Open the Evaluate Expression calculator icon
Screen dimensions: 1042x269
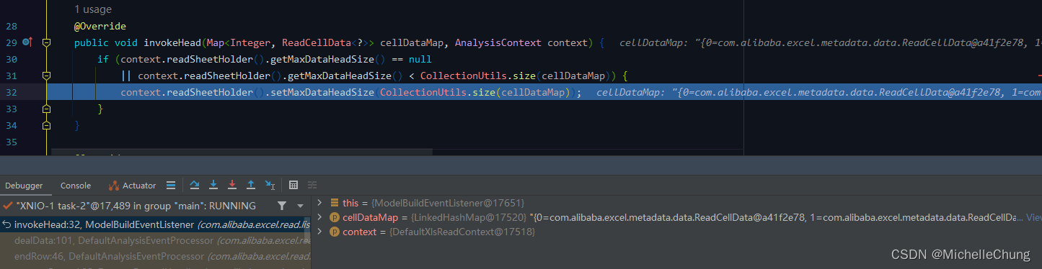(293, 185)
